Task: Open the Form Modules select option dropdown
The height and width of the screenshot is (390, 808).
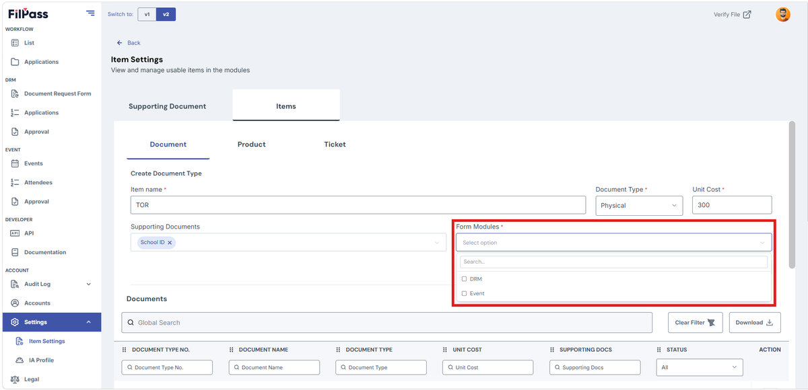Action: [x=613, y=243]
